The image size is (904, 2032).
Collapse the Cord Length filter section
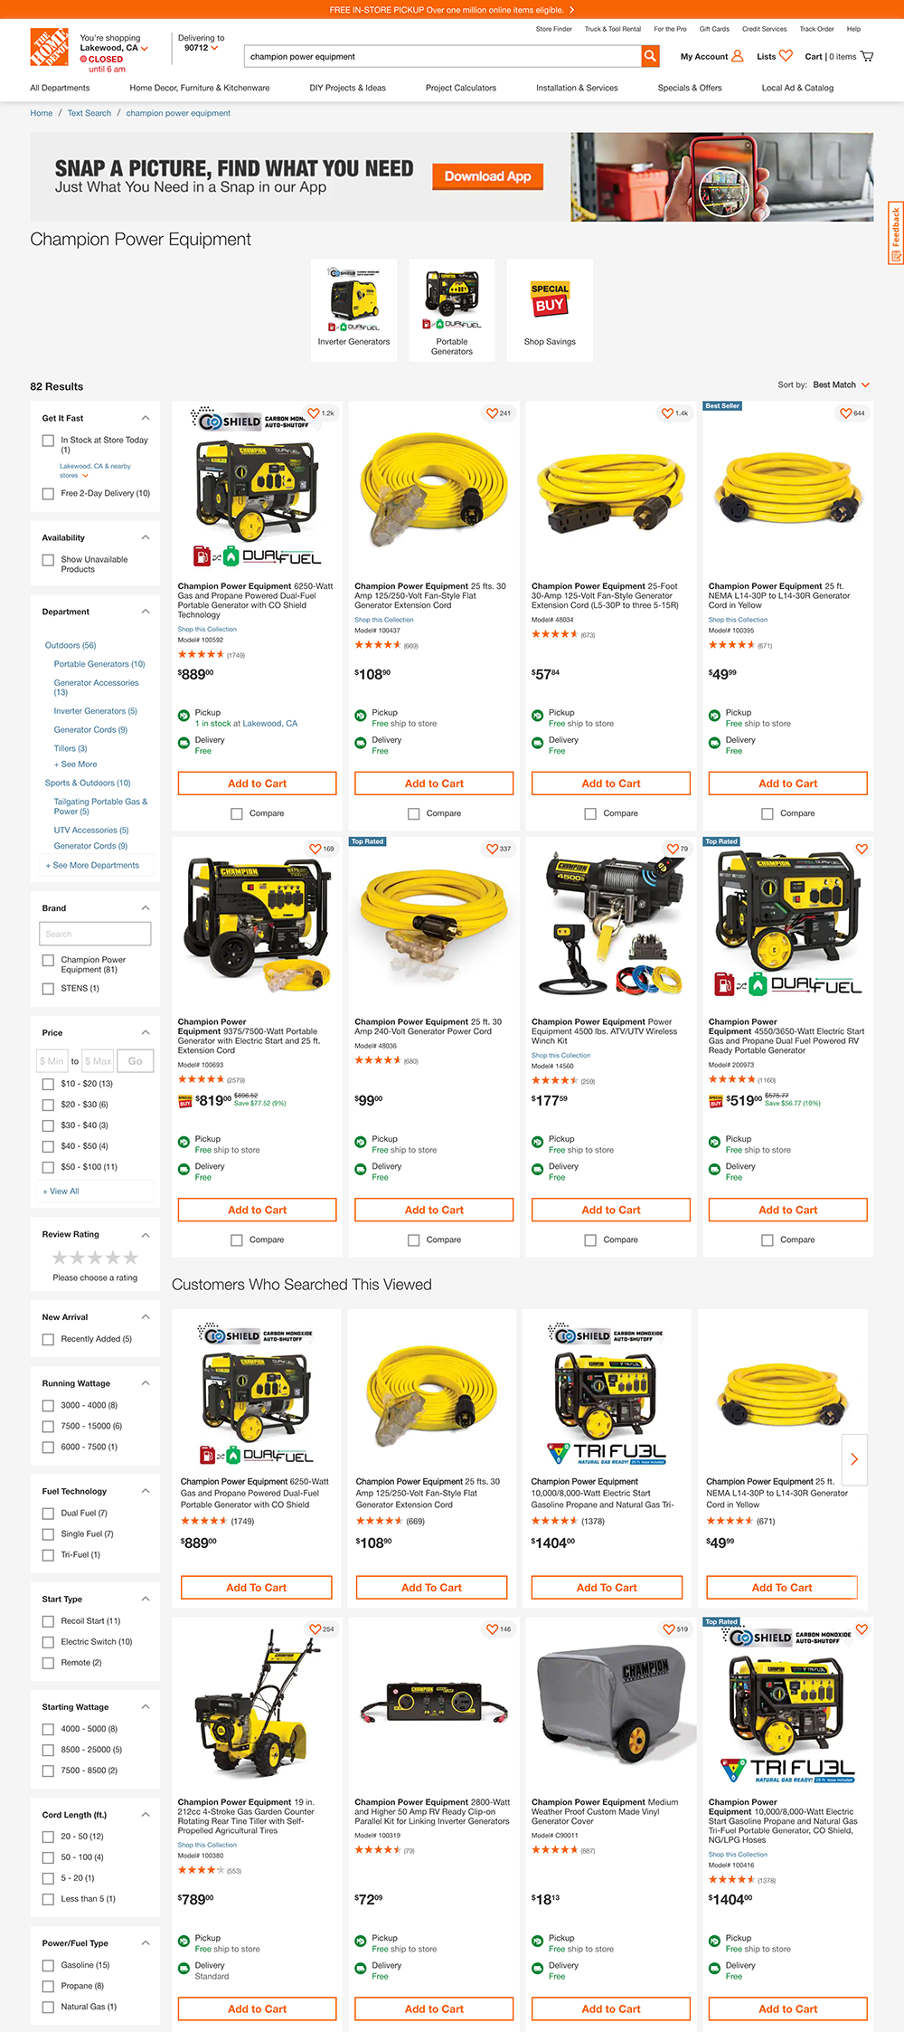pyautogui.click(x=146, y=1815)
